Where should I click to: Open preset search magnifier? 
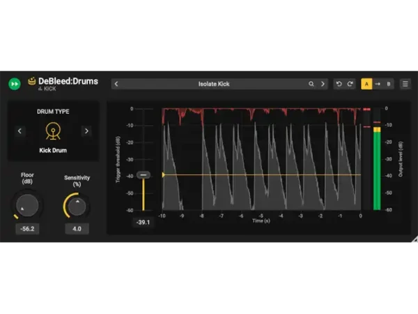click(311, 84)
